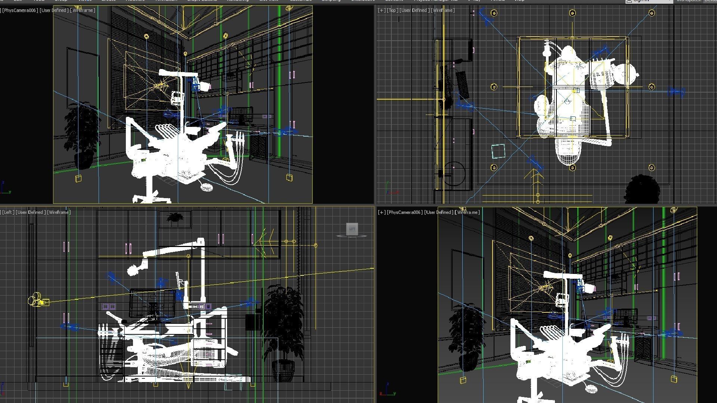Select the plant in the Top viewport

coord(642,189)
